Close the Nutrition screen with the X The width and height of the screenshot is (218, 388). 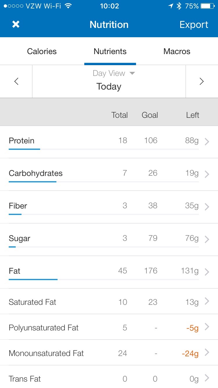tap(16, 24)
